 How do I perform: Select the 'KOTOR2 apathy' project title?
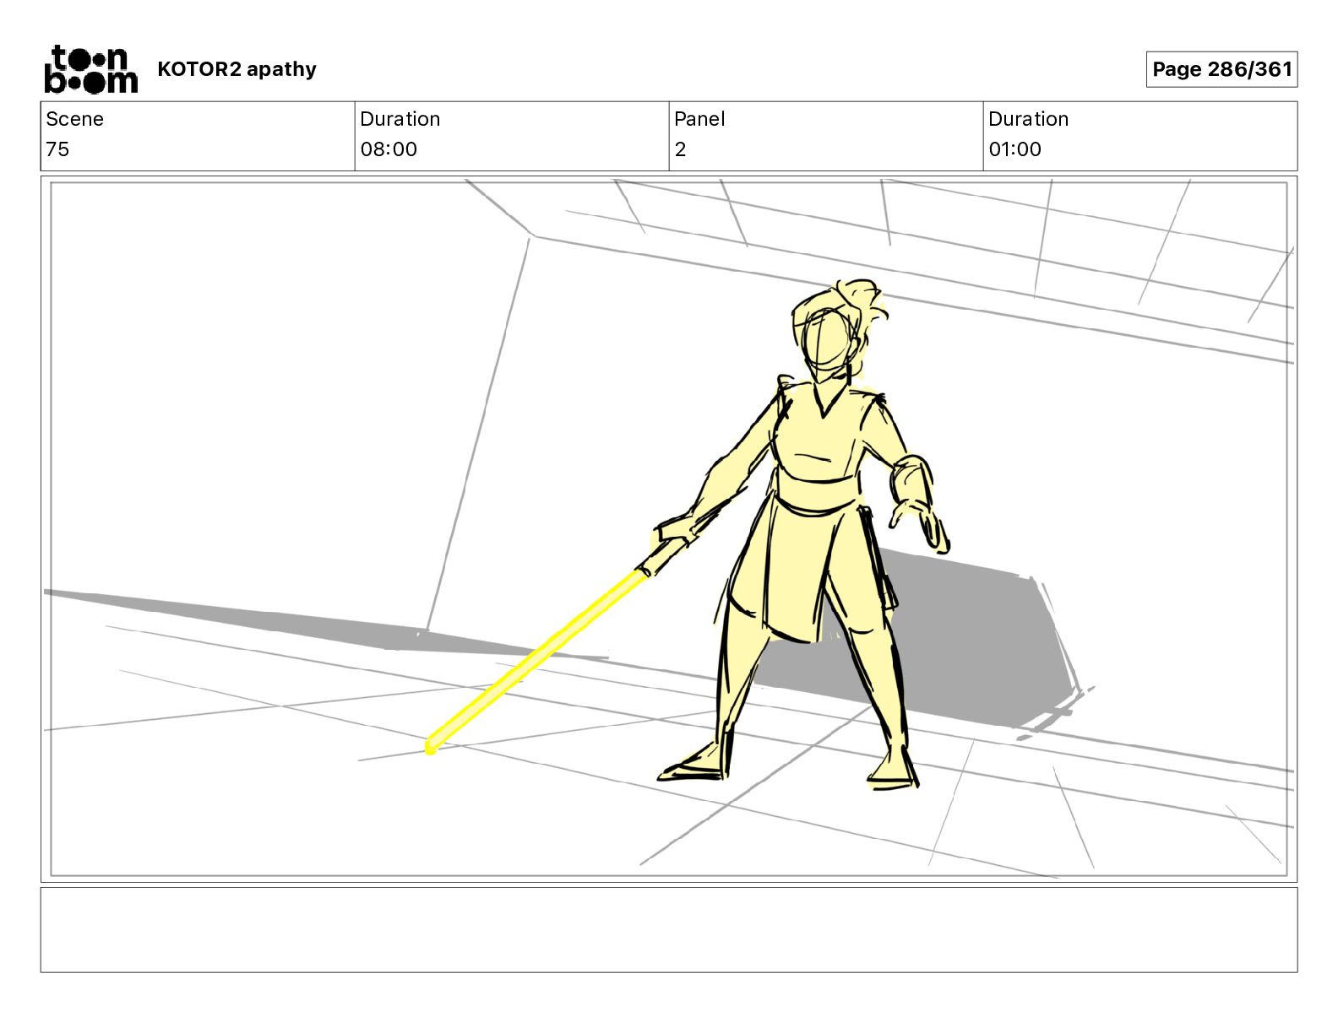237,69
